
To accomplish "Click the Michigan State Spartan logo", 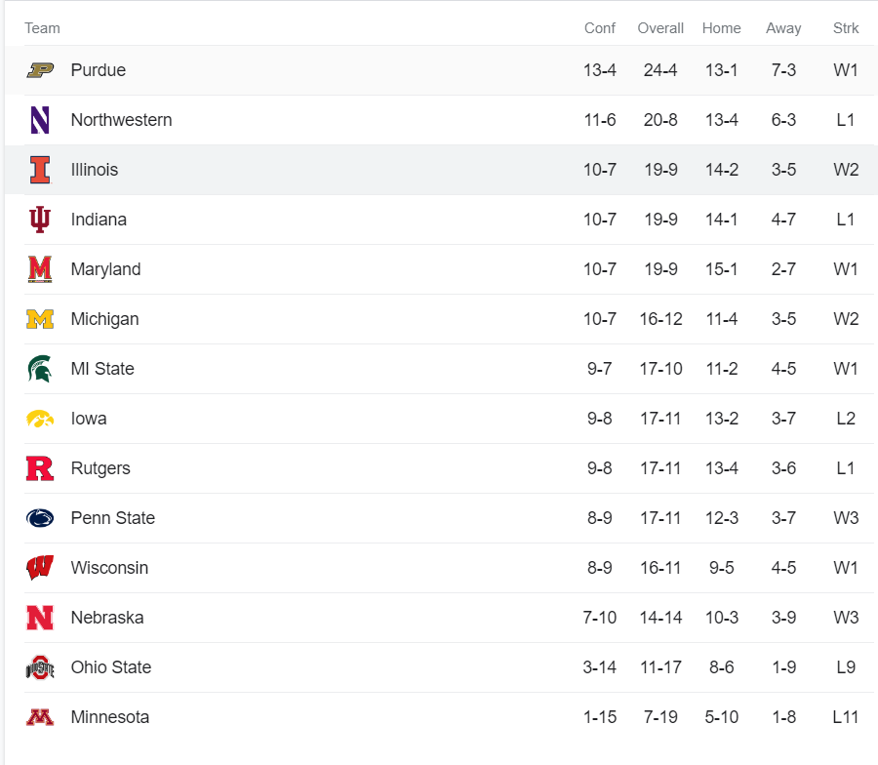I will point(40,369).
